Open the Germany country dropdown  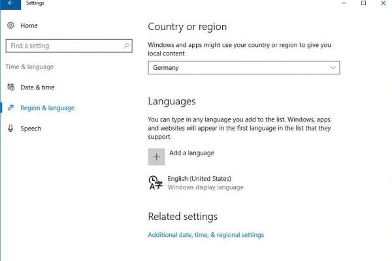coord(244,68)
